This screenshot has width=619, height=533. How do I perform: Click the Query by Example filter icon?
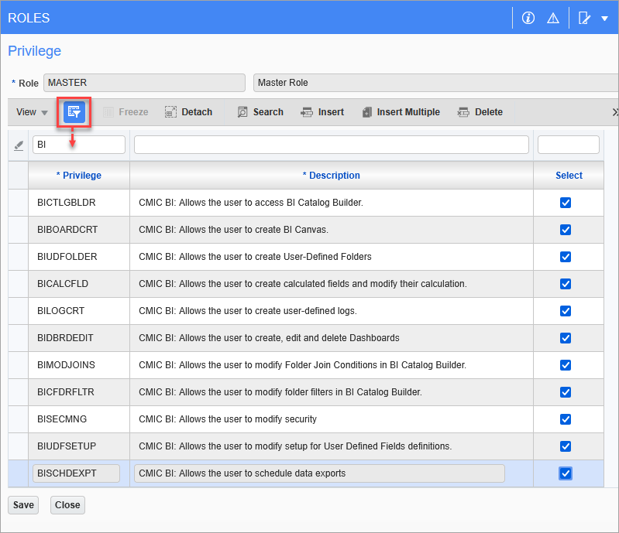click(74, 112)
